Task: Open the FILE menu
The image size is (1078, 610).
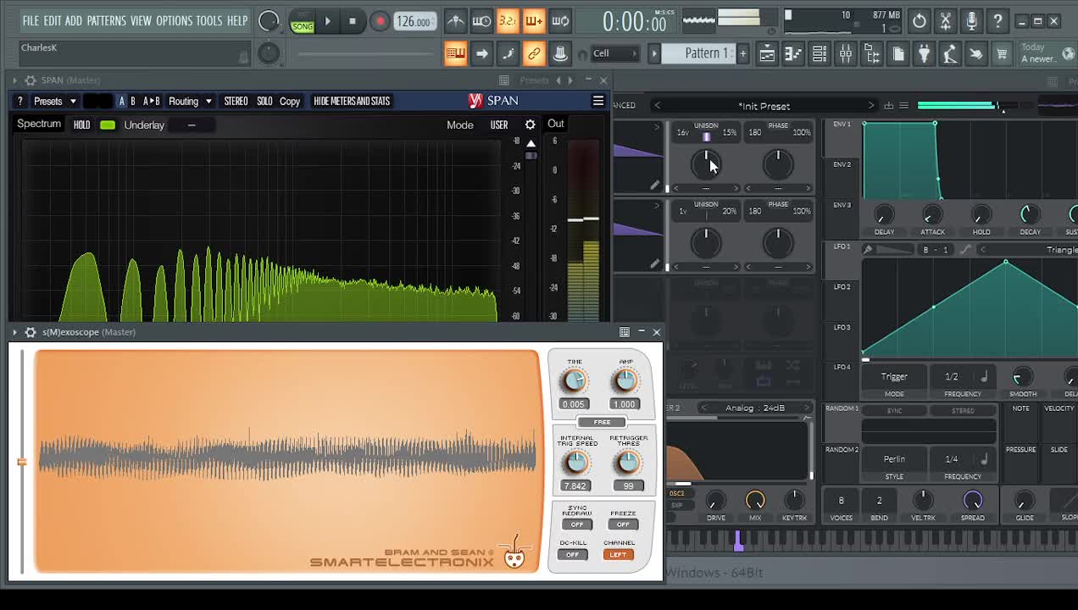Action: tap(31, 20)
